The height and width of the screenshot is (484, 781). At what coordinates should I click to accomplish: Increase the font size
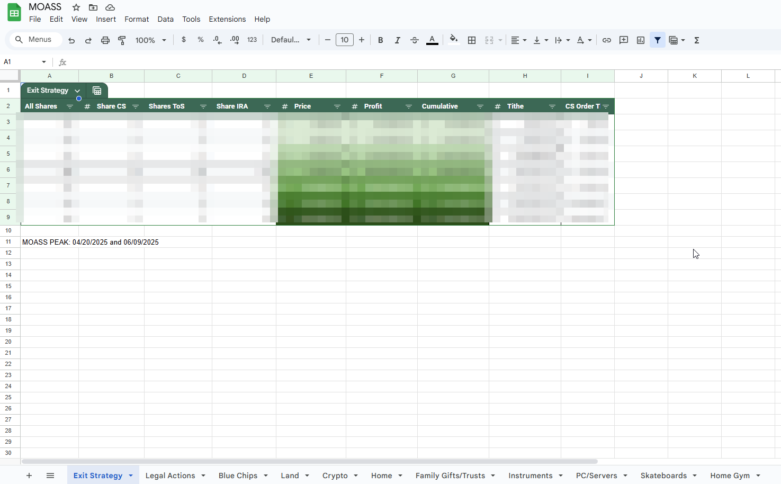pos(362,40)
